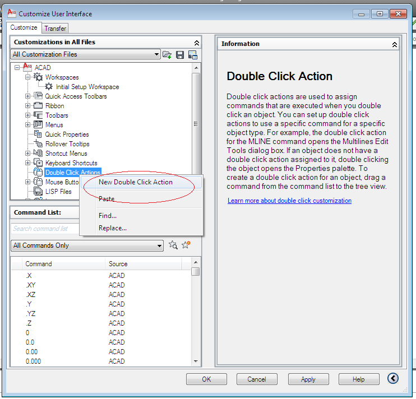Select the Double Click Actions tree item
The width and height of the screenshot is (416, 399).
[x=73, y=173]
